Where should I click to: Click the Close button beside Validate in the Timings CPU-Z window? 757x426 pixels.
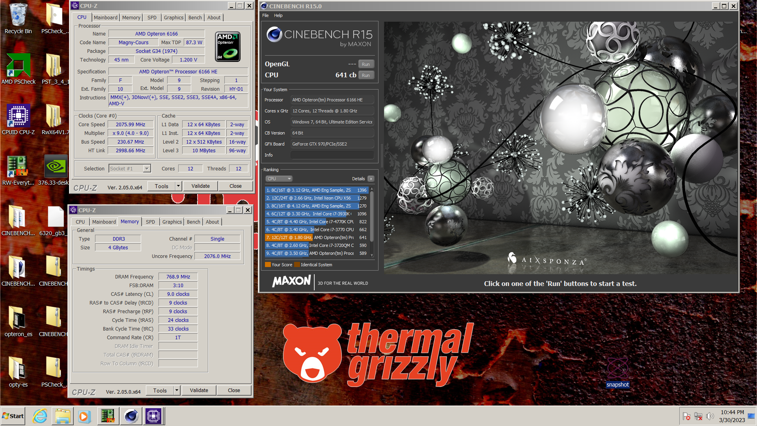pyautogui.click(x=234, y=390)
